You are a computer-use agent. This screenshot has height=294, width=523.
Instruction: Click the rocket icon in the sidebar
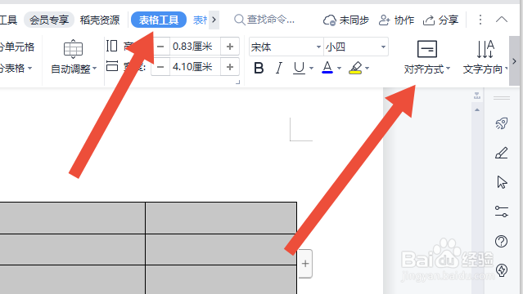click(502, 123)
